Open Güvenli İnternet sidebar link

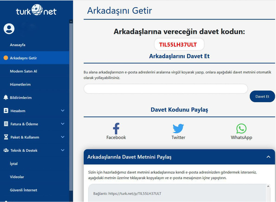pyautogui.click(x=24, y=190)
